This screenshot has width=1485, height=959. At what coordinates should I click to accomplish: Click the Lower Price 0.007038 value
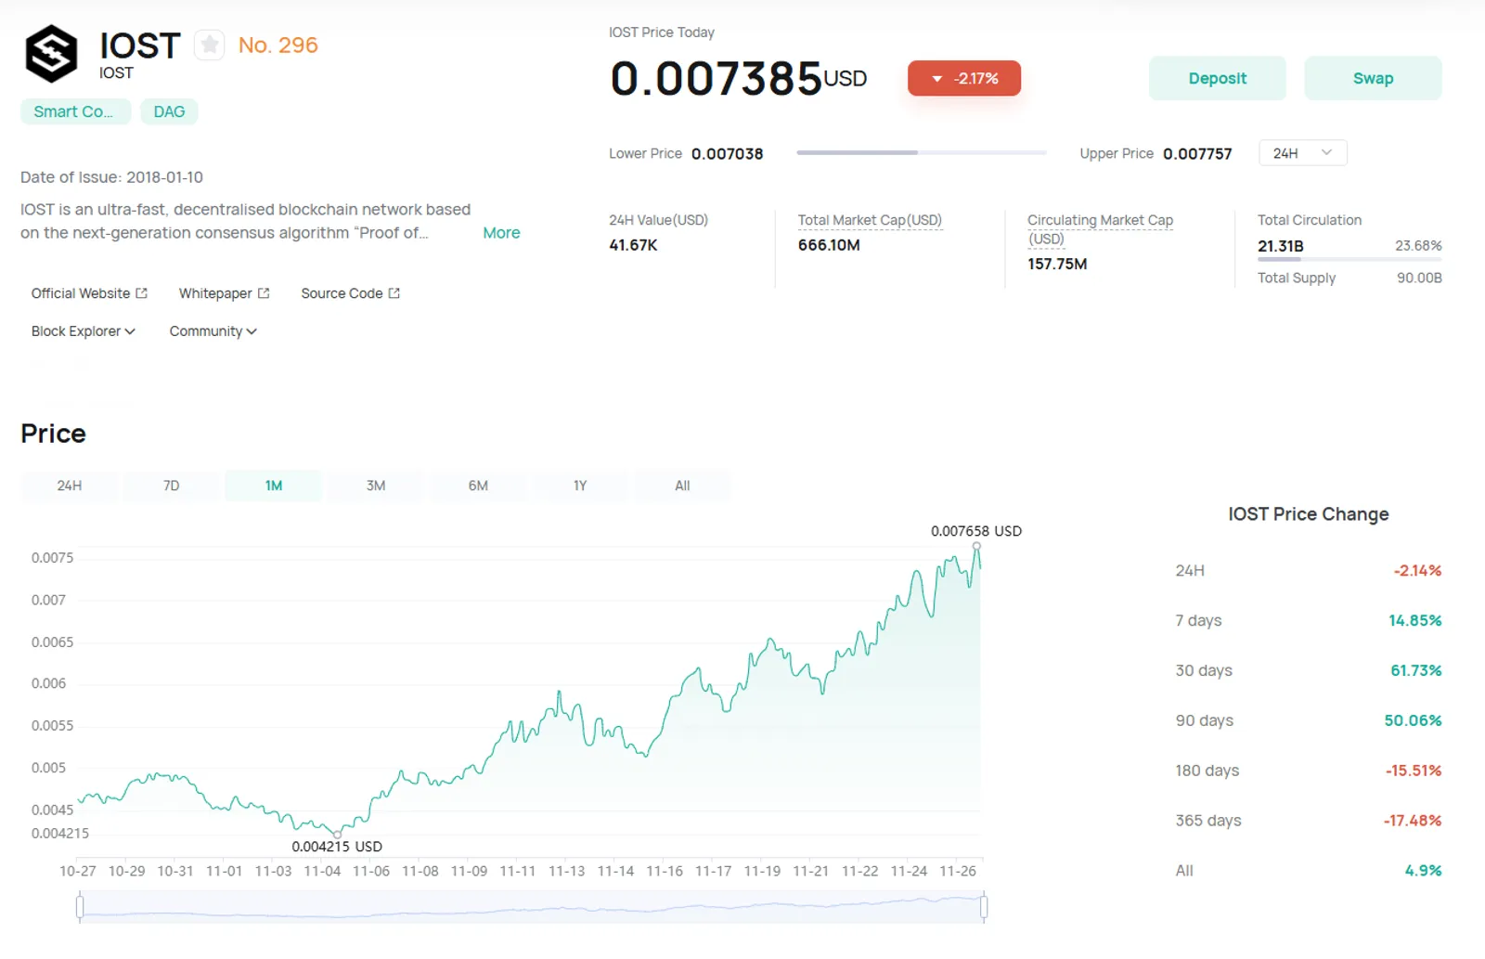(727, 154)
